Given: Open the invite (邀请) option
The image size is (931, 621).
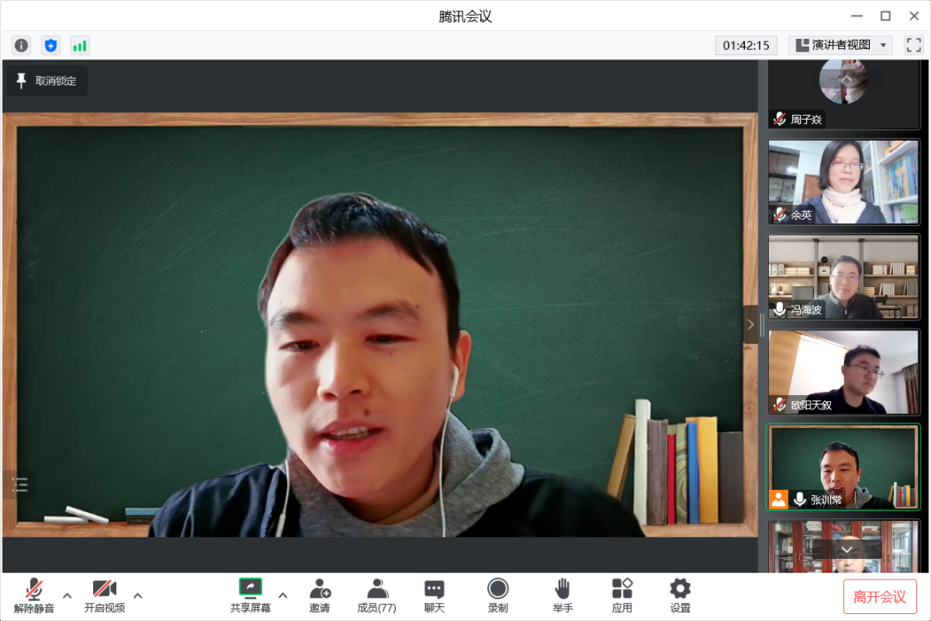Looking at the screenshot, I should (320, 595).
